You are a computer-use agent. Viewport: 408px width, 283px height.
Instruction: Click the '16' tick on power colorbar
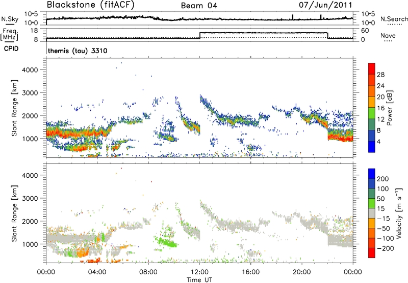[x=380, y=108]
